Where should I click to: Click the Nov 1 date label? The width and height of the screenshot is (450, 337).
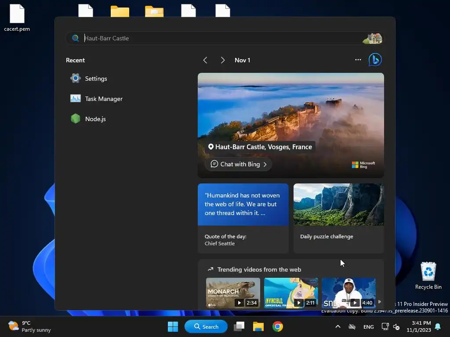(x=242, y=60)
